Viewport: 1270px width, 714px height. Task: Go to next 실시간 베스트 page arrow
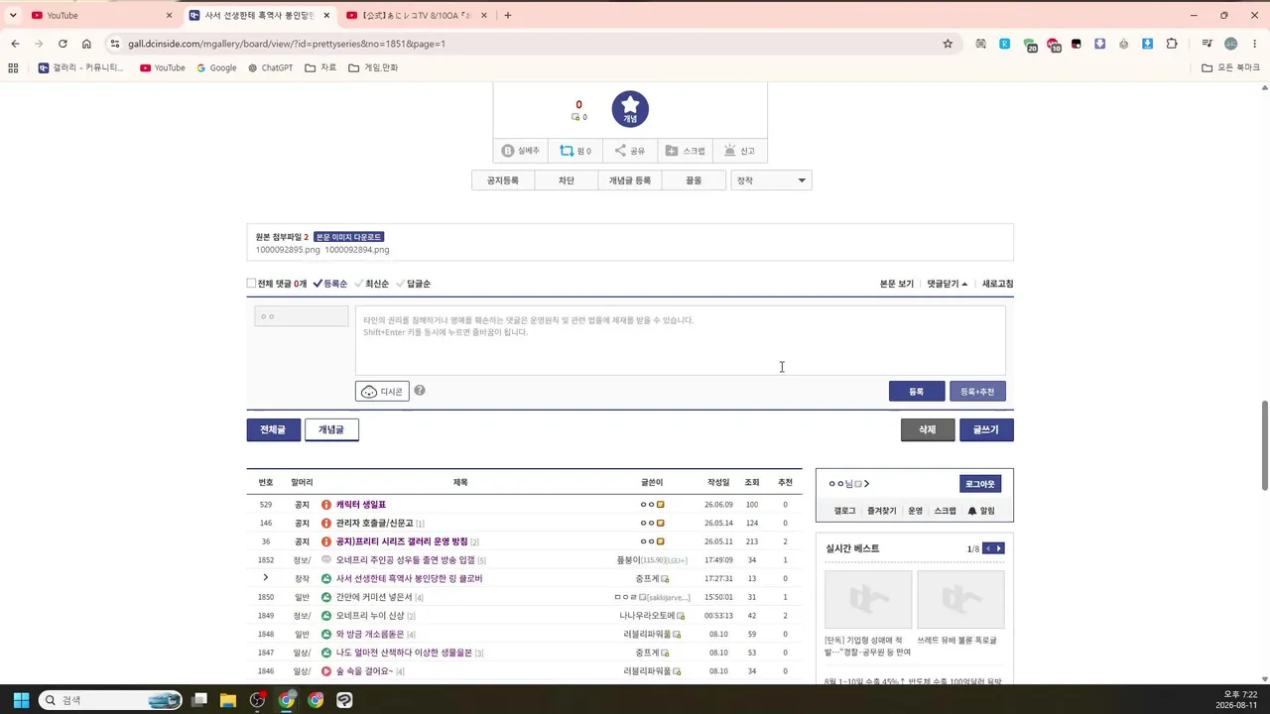point(999,548)
